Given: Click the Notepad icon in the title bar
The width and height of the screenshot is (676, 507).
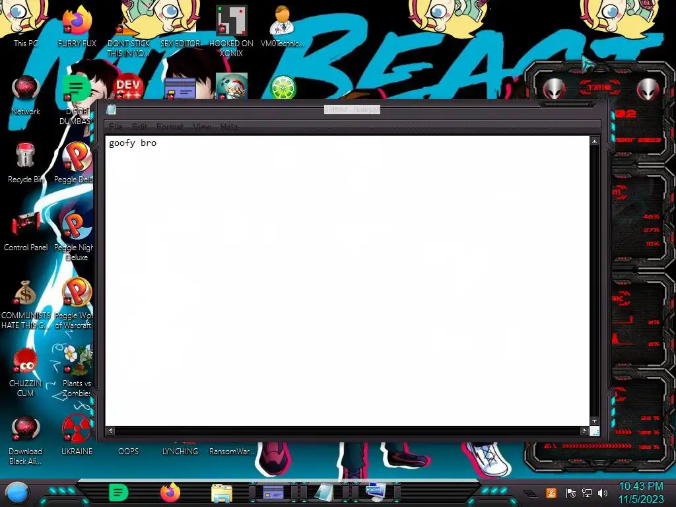Looking at the screenshot, I should coord(111,110).
